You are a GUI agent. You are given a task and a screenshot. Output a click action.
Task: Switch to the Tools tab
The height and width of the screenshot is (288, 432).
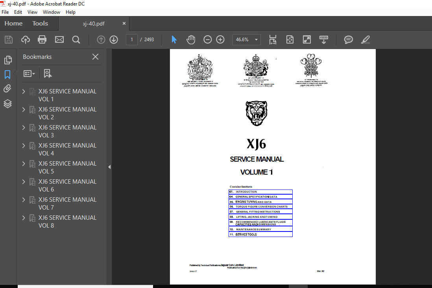40,24
